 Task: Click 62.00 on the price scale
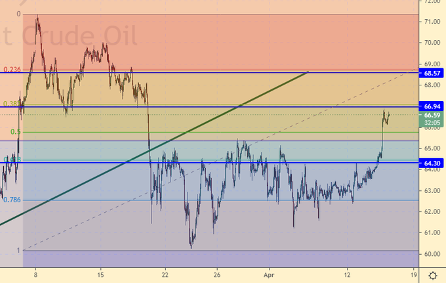[x=432, y=211]
